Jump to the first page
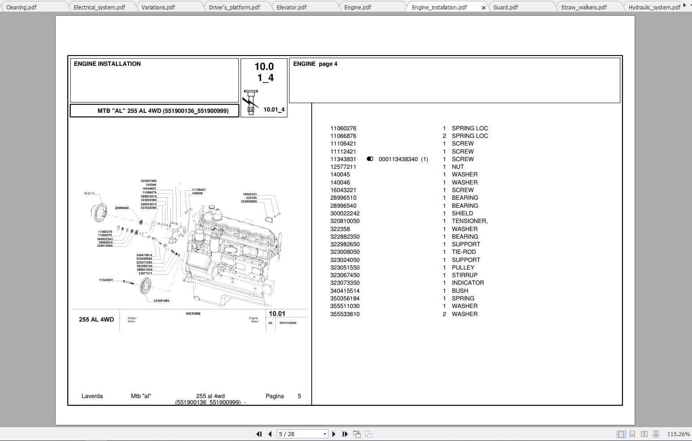The width and height of the screenshot is (692, 441). point(259,434)
